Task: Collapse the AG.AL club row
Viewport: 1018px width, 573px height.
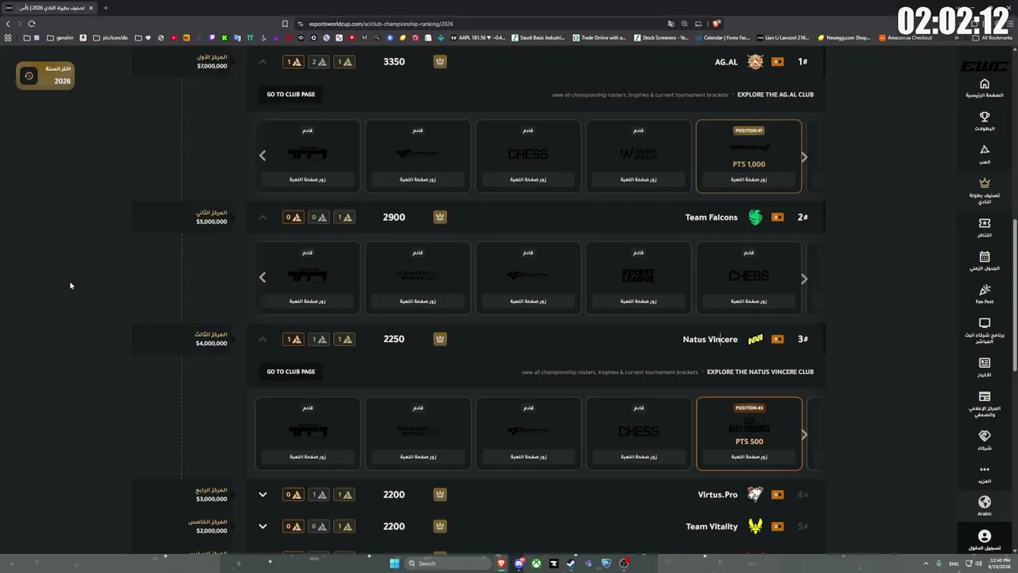Action: pyautogui.click(x=262, y=61)
